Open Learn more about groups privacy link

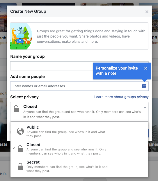[x=121, y=97]
